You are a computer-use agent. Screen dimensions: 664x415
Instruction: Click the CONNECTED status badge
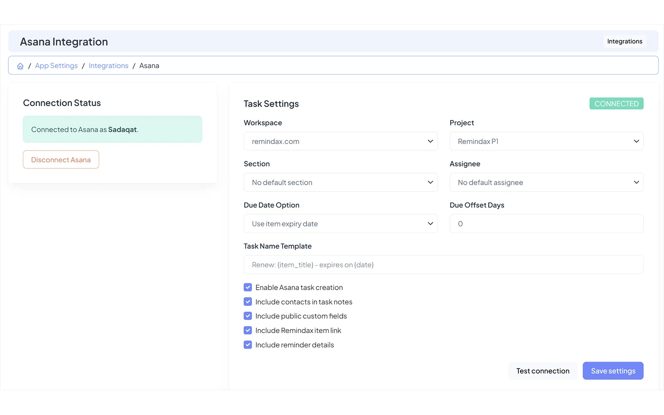point(616,104)
